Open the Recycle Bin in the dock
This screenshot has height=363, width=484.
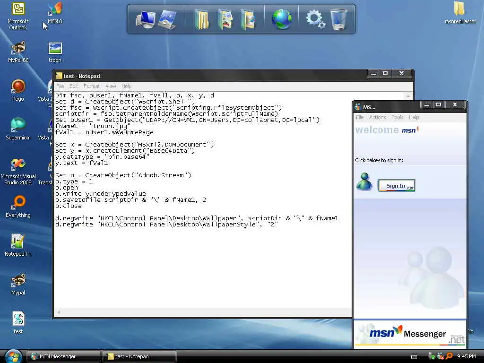pyautogui.click(x=338, y=19)
